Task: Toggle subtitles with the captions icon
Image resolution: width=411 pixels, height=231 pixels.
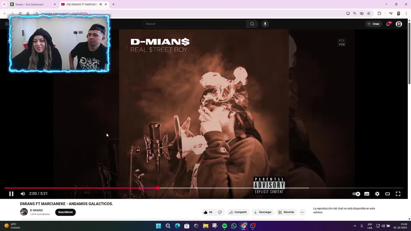Action: click(367, 194)
